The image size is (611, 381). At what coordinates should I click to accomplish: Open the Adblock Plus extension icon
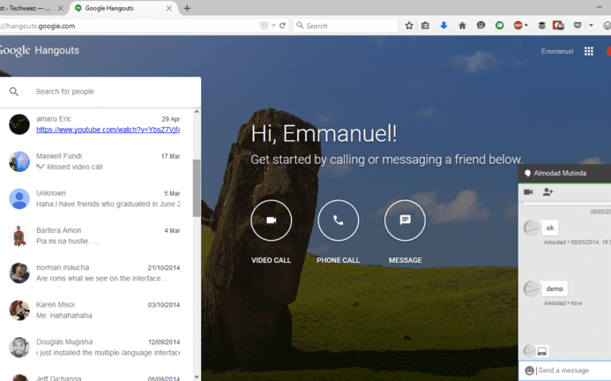click(x=518, y=26)
